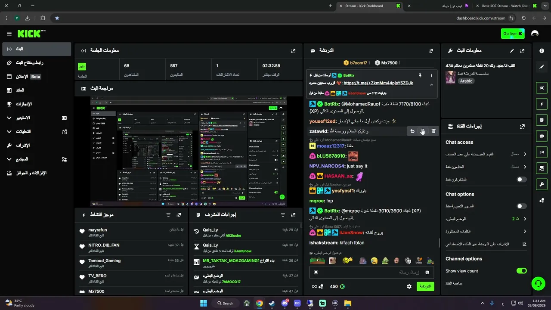
Task: Delete the zatawld chat message
Action: pos(433,131)
